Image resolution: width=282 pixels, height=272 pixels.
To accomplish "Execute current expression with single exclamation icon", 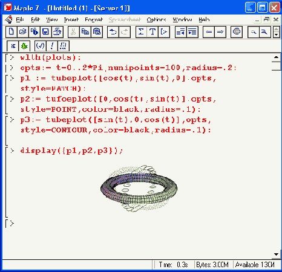I will pos(52,46).
